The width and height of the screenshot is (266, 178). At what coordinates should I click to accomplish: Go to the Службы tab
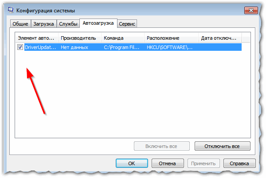pos(68,24)
